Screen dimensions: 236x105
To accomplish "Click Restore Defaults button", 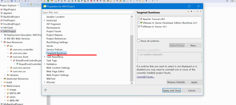I will click(176, 82).
